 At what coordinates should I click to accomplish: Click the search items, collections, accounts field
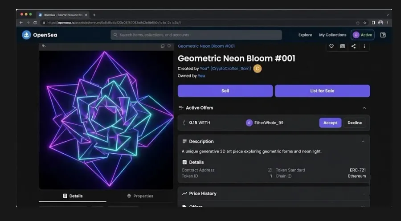(196, 35)
